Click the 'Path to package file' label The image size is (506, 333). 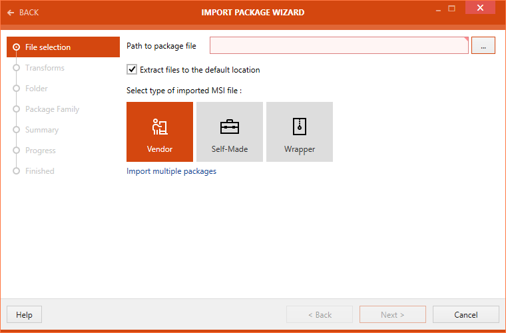pyautogui.click(x=161, y=46)
